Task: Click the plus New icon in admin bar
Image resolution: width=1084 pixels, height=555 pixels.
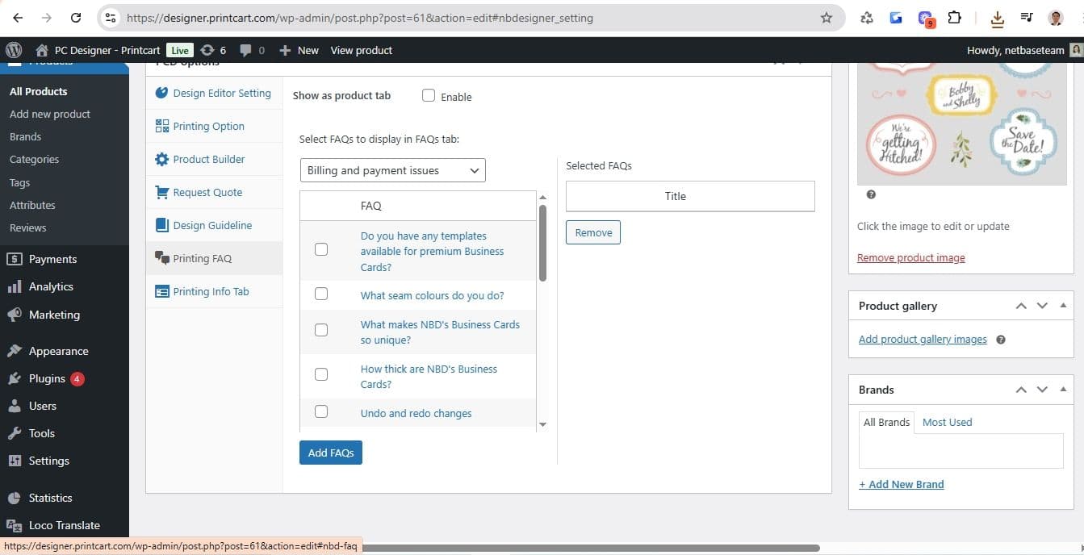Action: point(284,50)
